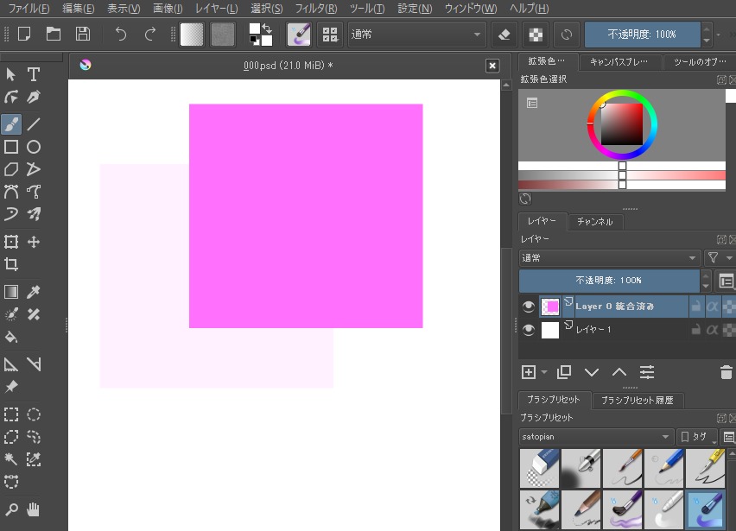
Task: Delete the selected layer with trash icon
Action: pyautogui.click(x=726, y=372)
